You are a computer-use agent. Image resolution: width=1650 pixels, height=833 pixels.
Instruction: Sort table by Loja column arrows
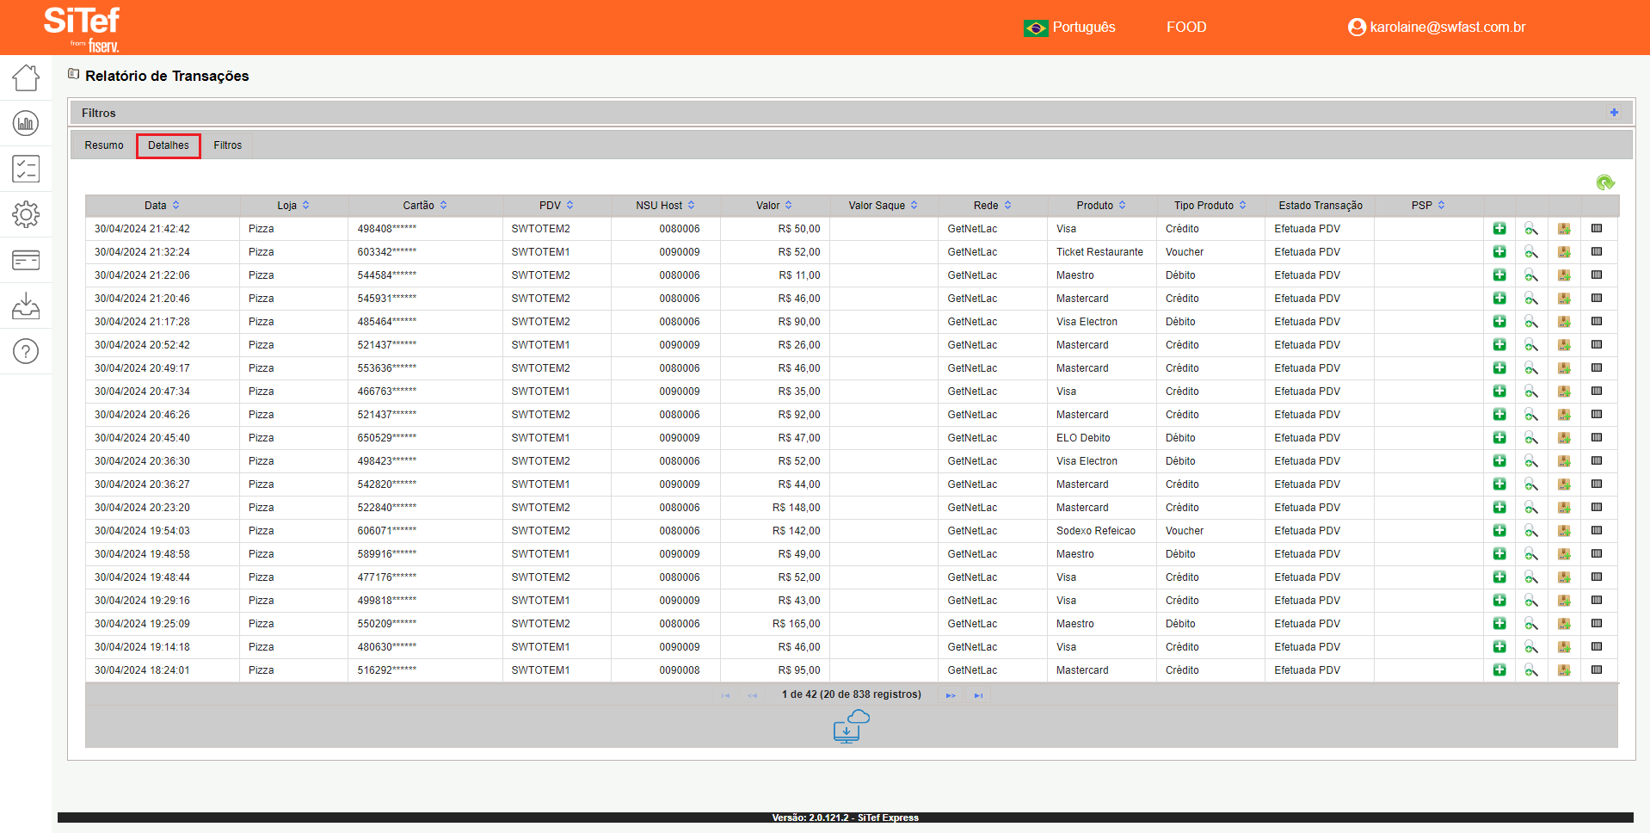click(x=306, y=206)
